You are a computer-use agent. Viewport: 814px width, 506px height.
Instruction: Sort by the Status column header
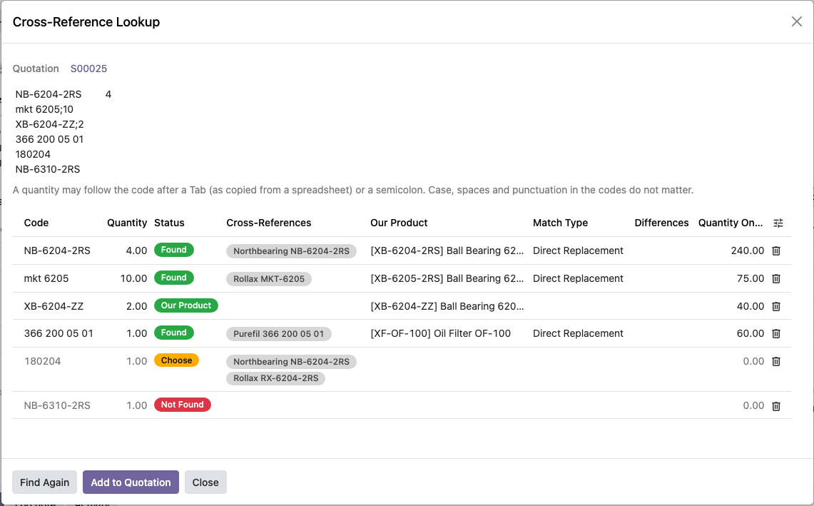(169, 223)
